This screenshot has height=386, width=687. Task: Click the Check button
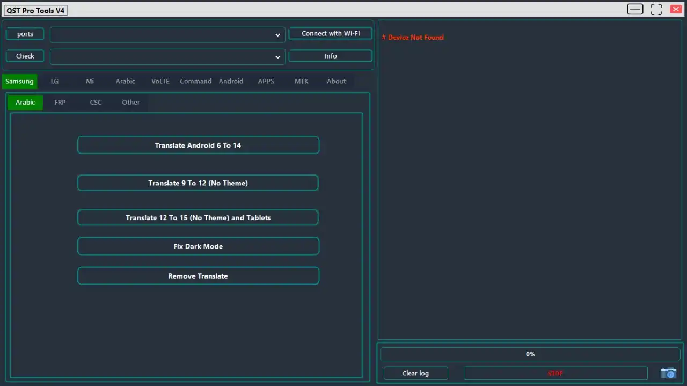click(25, 56)
